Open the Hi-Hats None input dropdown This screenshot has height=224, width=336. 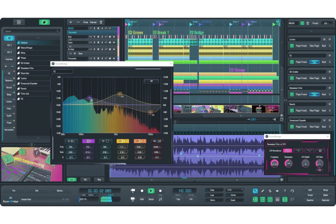[96, 53]
